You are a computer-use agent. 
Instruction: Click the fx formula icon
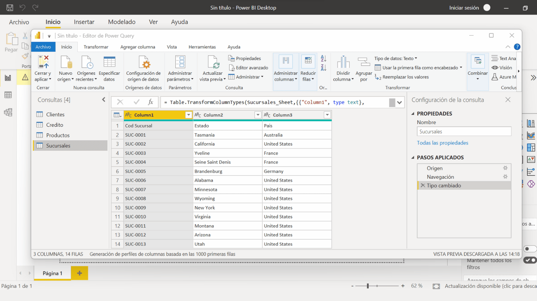150,102
